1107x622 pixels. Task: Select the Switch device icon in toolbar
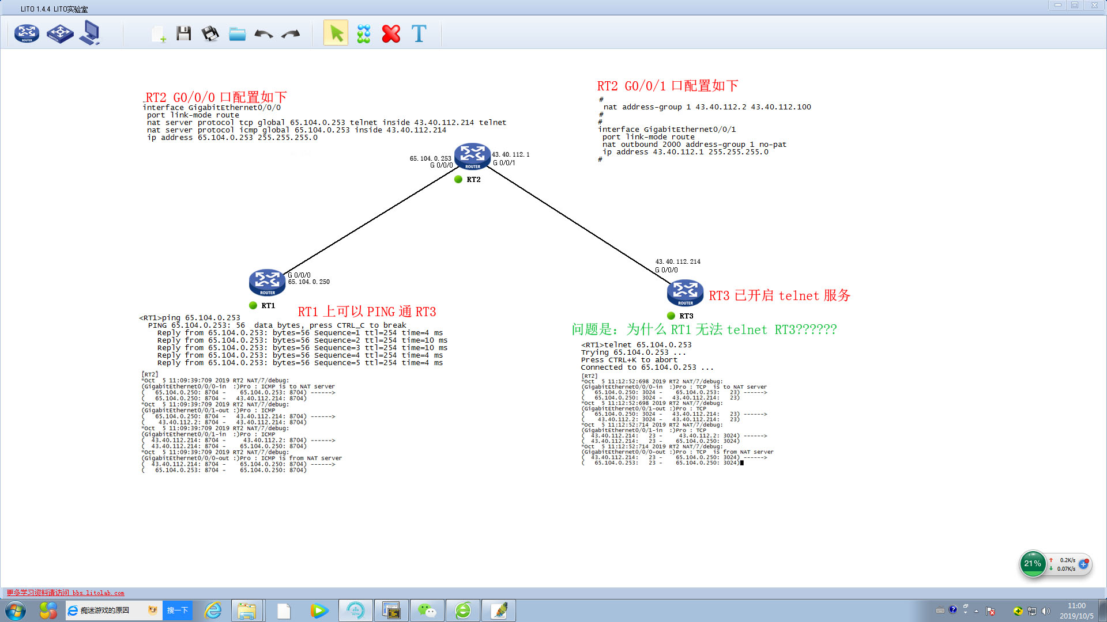(x=60, y=33)
